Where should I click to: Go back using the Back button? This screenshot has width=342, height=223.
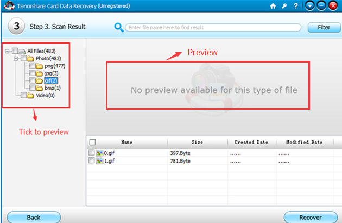(x=34, y=217)
